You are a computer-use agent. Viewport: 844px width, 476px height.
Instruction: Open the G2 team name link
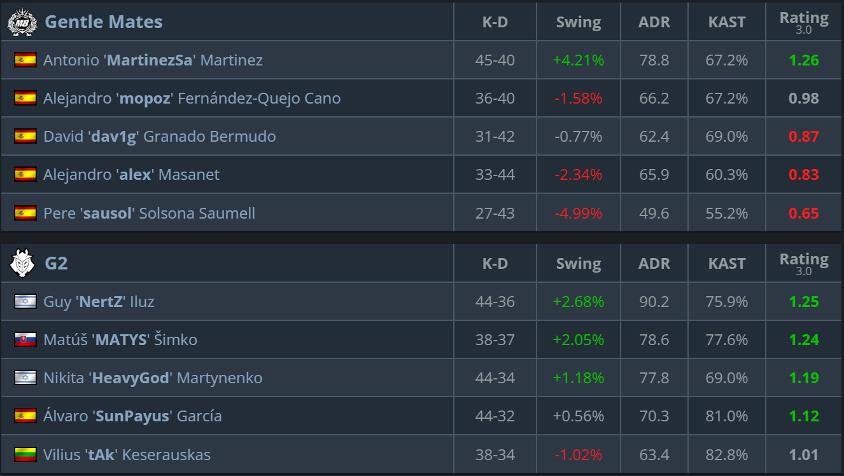56,264
